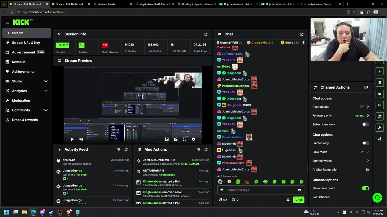Click the wrench widget in the right sidebar
The width and height of the screenshot is (387, 217).
pyautogui.click(x=380, y=128)
